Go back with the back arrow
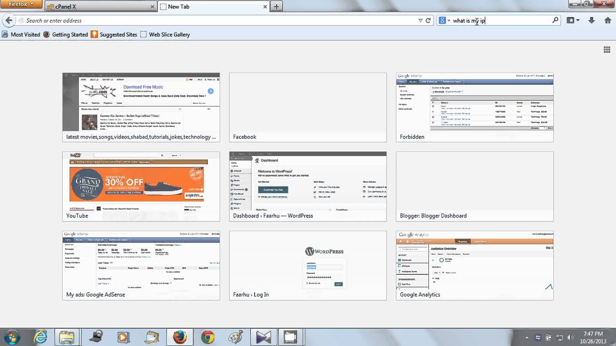Viewport: 616px width, 346px height. (9, 21)
